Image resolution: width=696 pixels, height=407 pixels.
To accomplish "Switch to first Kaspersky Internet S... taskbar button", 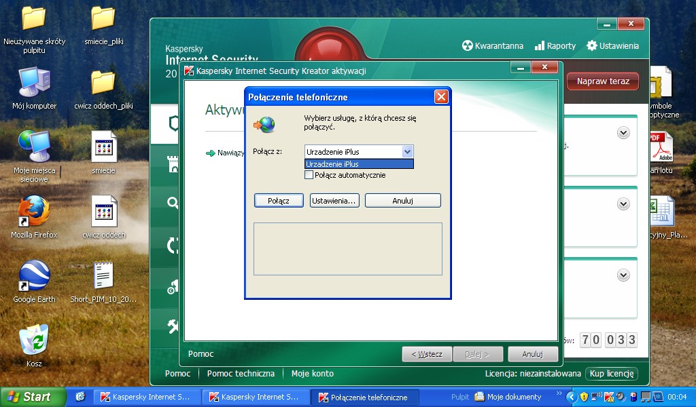I will click(147, 397).
